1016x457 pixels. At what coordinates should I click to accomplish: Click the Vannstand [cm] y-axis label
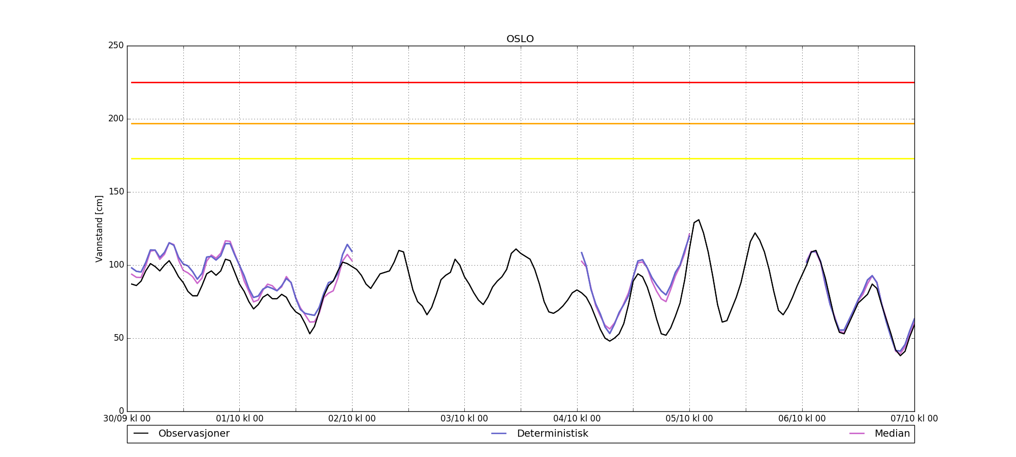[99, 229]
